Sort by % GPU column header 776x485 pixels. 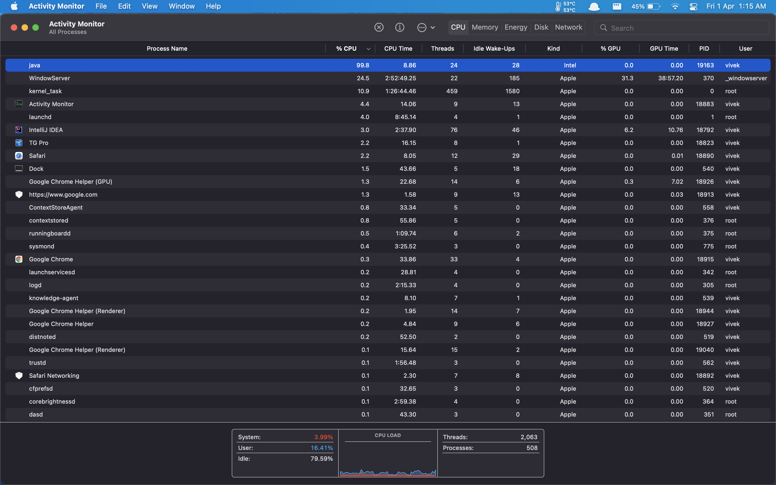[610, 48]
